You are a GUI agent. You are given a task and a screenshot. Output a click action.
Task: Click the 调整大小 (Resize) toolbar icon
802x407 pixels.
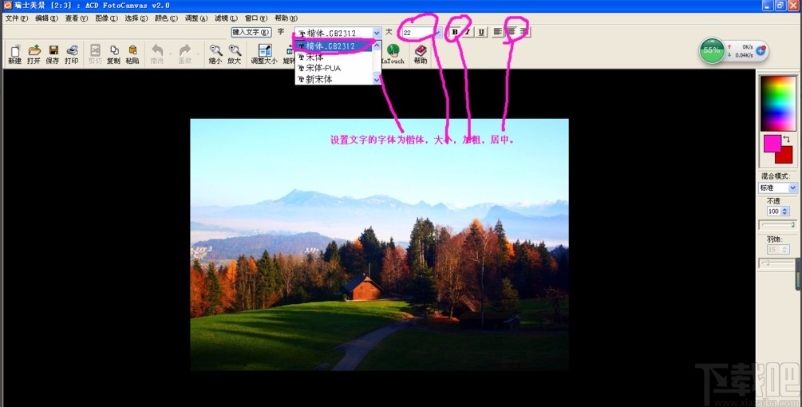point(264,53)
